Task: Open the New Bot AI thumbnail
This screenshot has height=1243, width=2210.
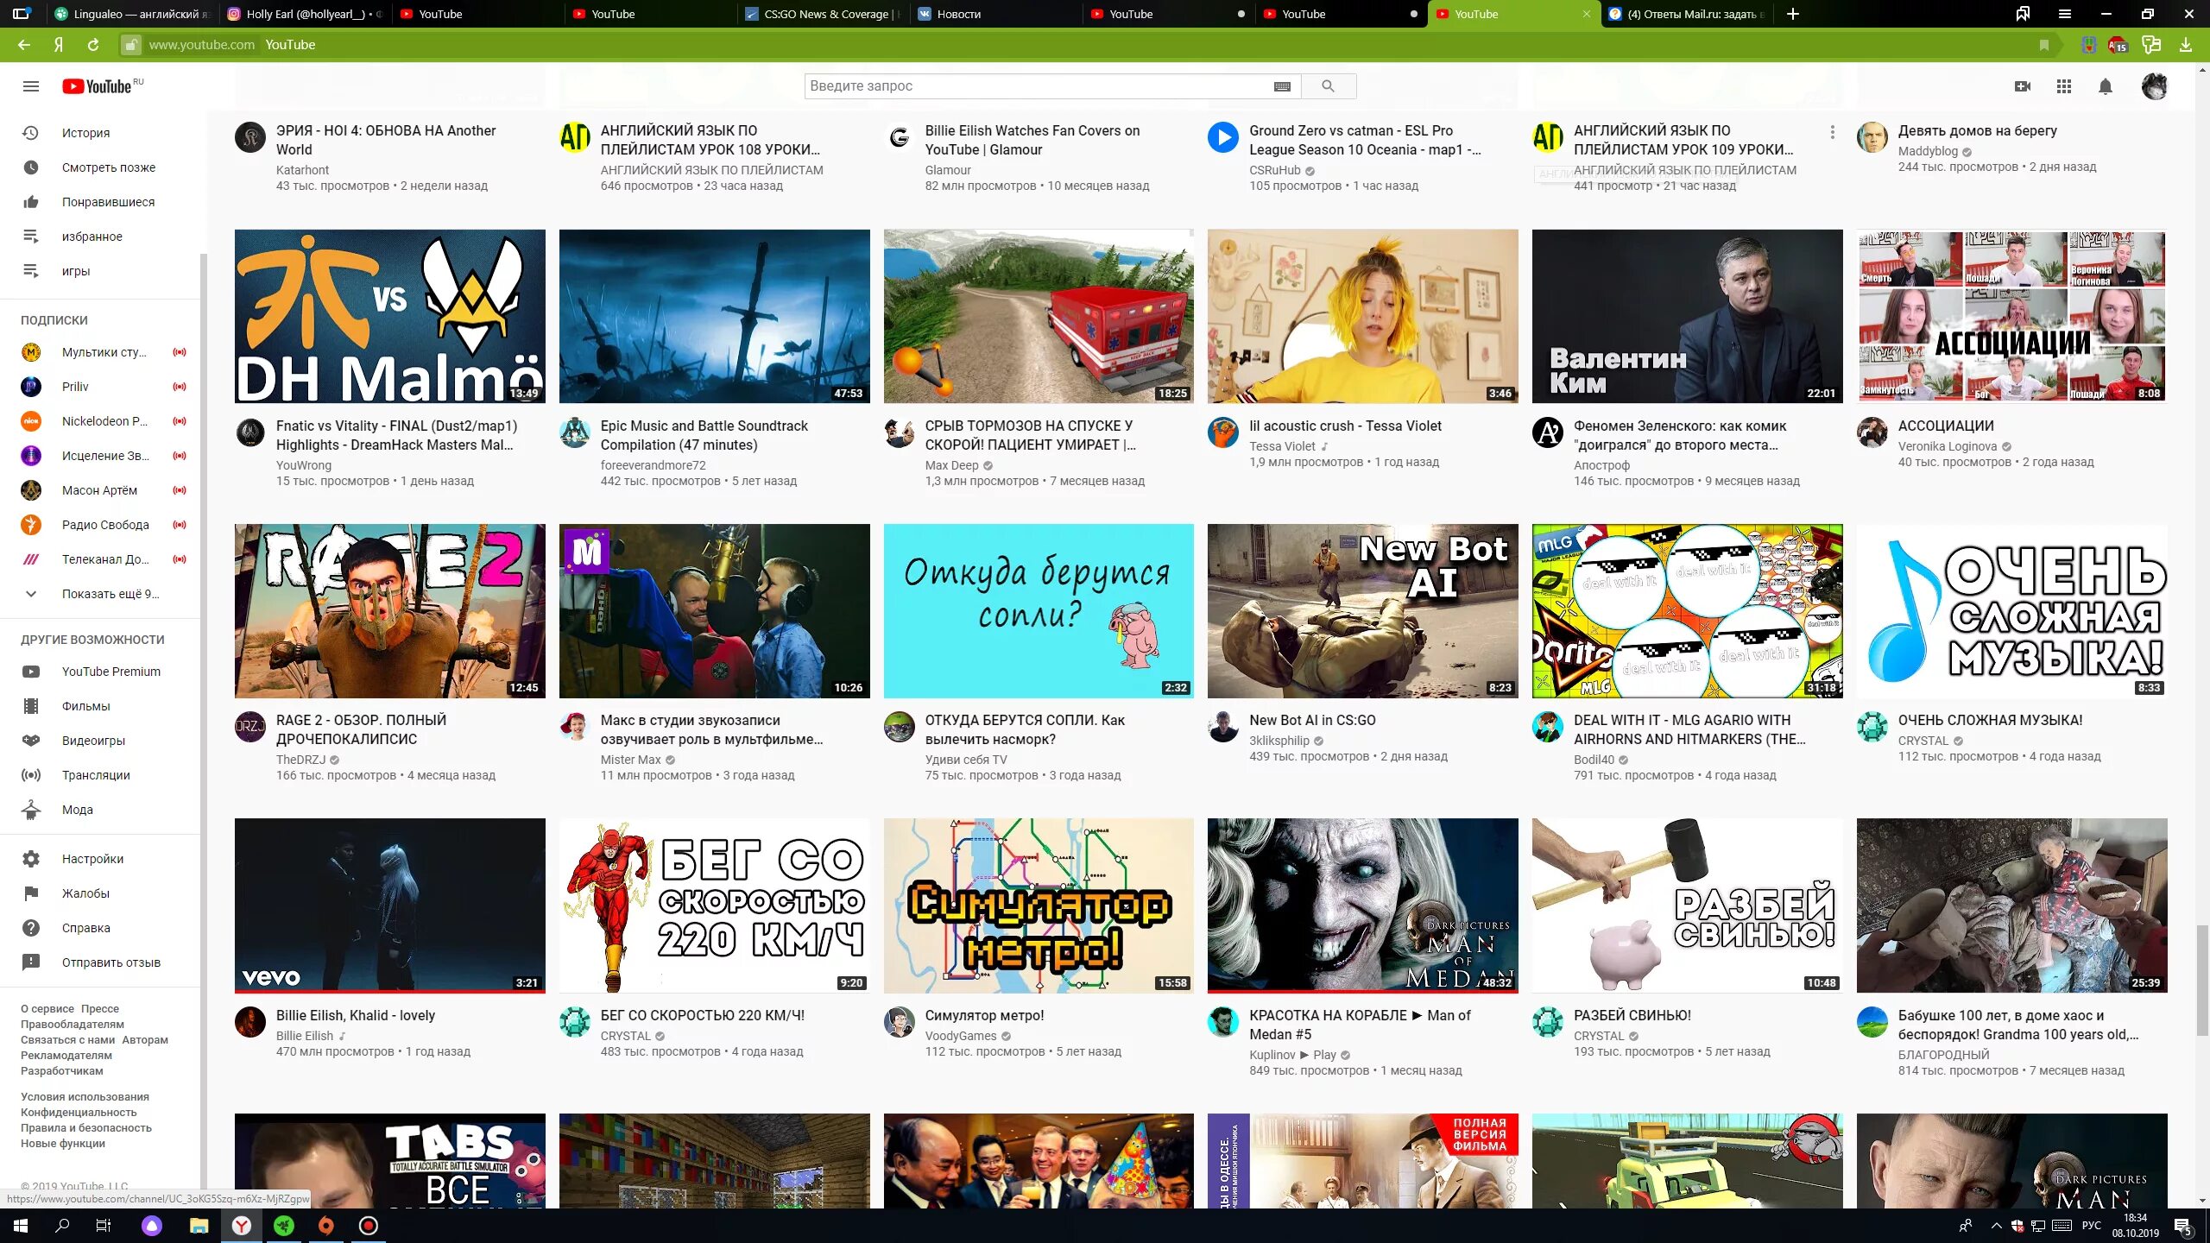Action: [1362, 610]
